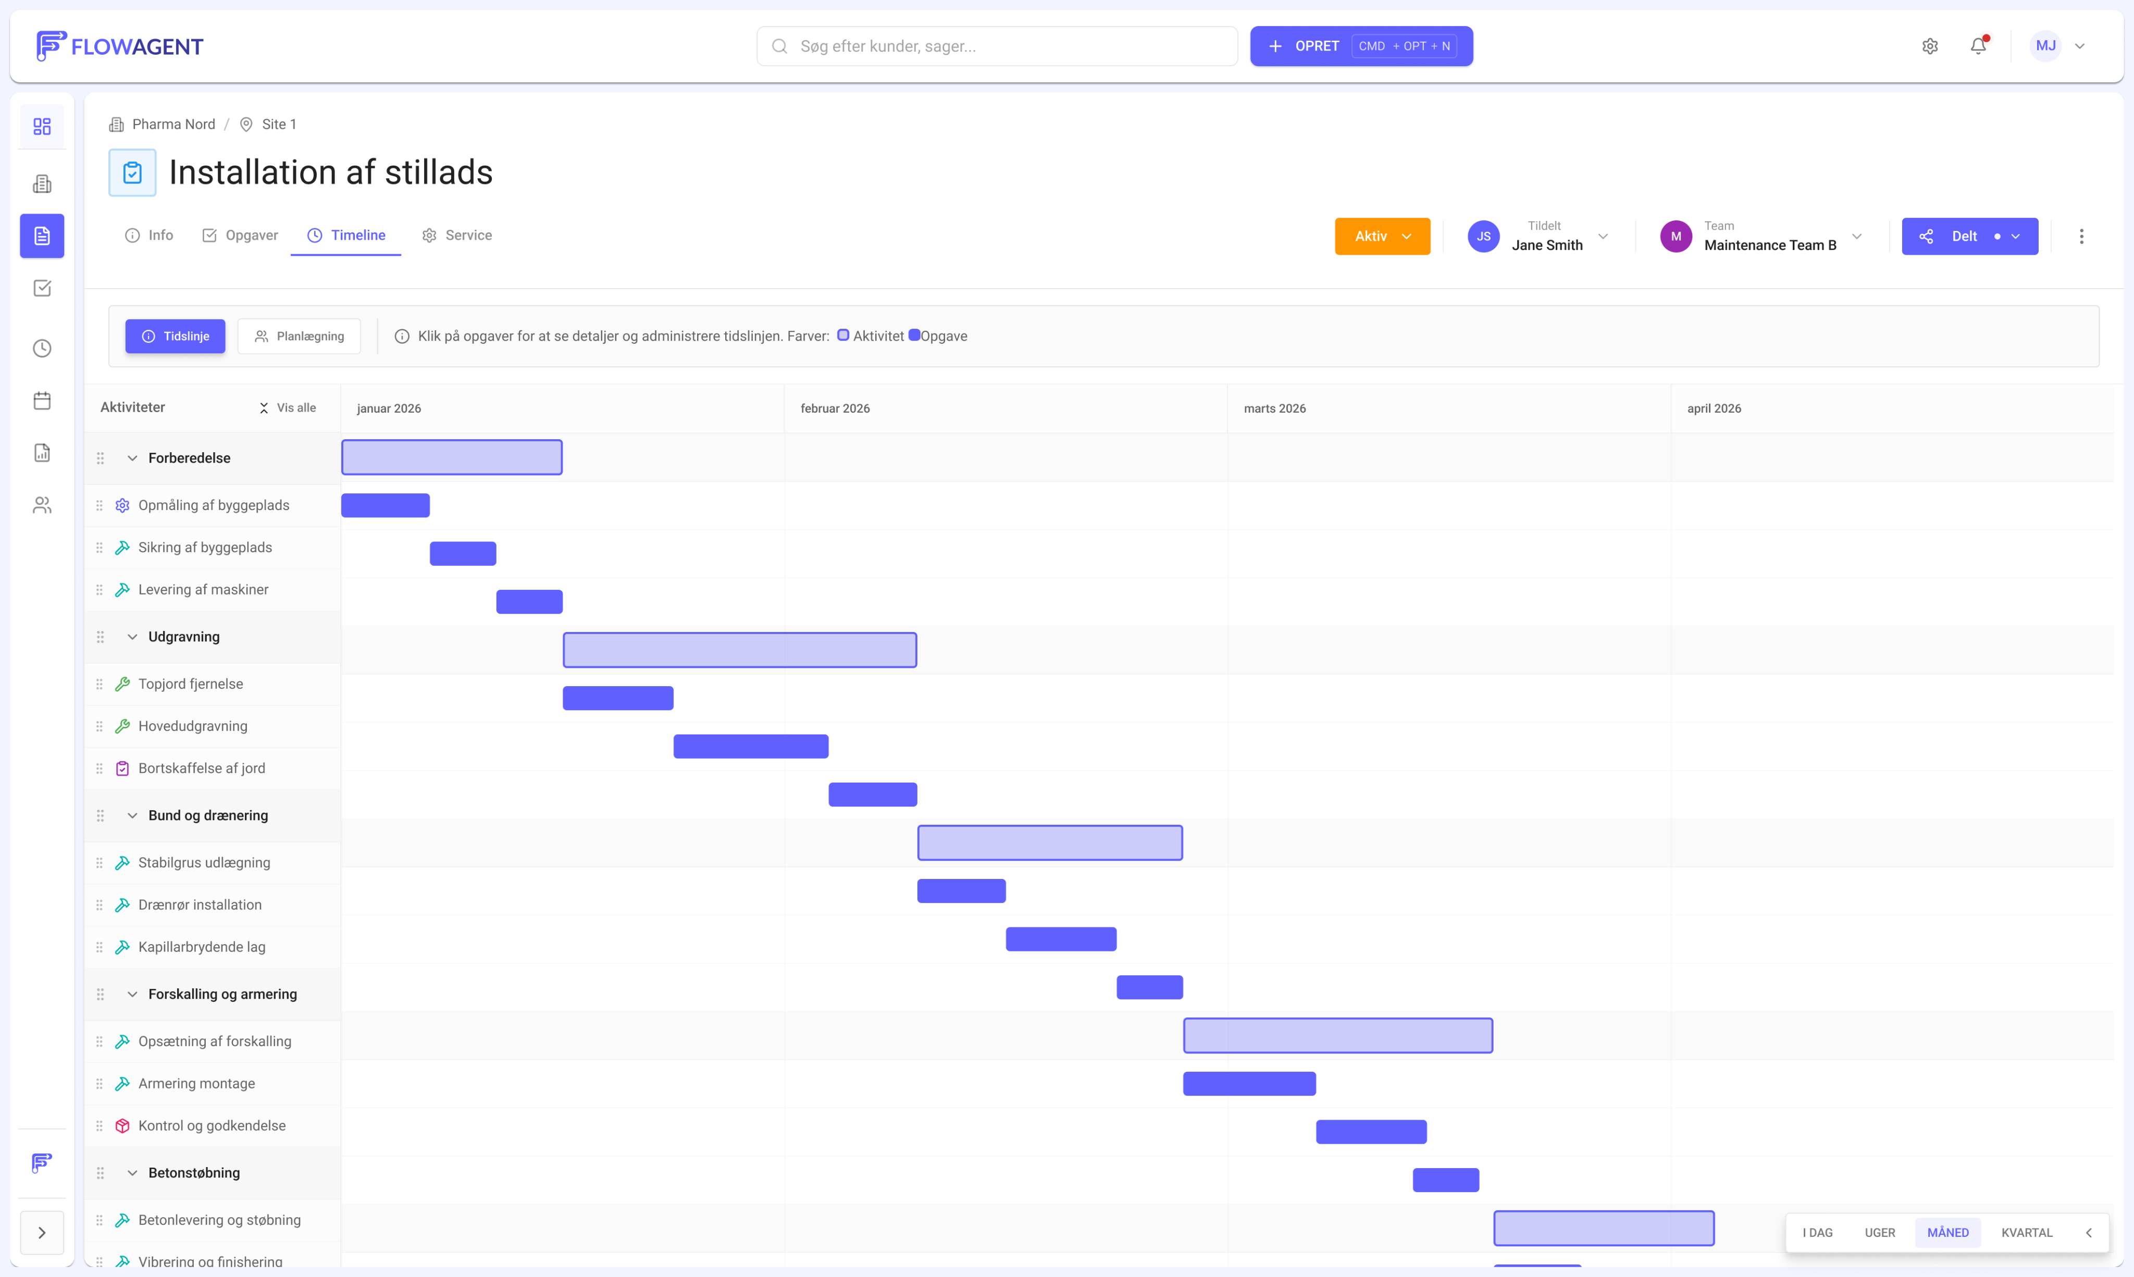The height and width of the screenshot is (1277, 2134).
Task: Select the UGER zoom level
Action: tap(1880, 1231)
